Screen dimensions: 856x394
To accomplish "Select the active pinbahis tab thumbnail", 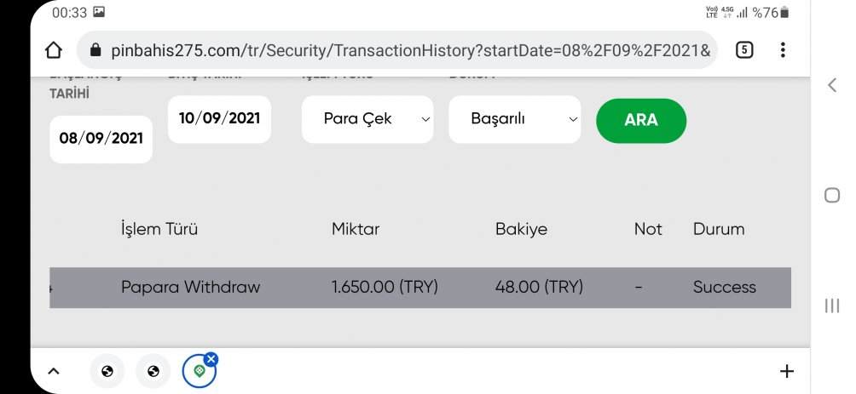I will point(200,372).
